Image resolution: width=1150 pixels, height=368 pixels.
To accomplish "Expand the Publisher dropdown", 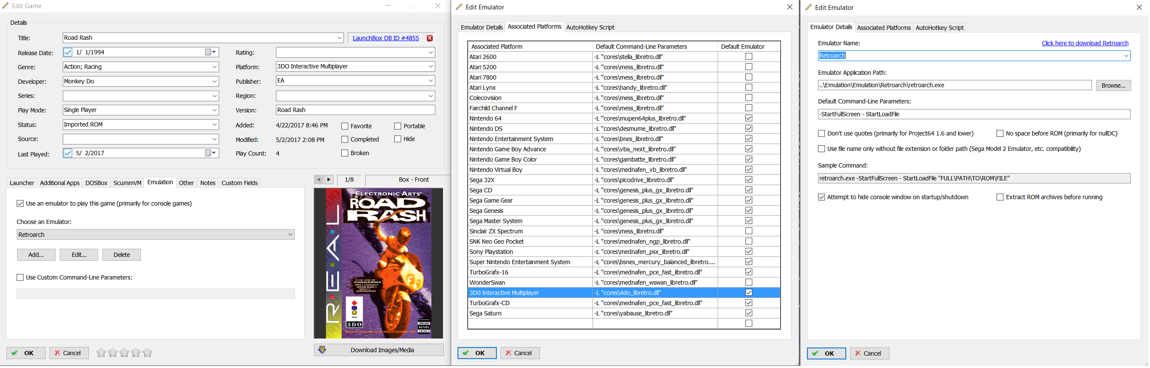I will 431,81.
